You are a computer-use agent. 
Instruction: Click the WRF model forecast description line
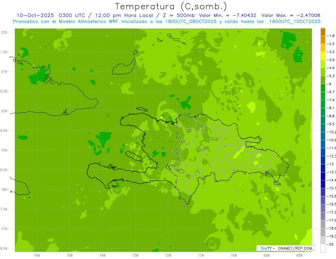[x=167, y=22]
